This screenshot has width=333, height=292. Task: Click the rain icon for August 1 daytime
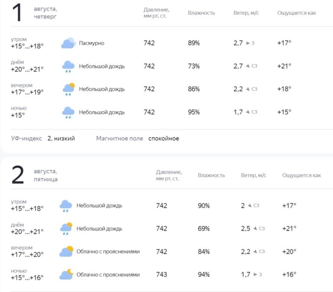click(68, 66)
